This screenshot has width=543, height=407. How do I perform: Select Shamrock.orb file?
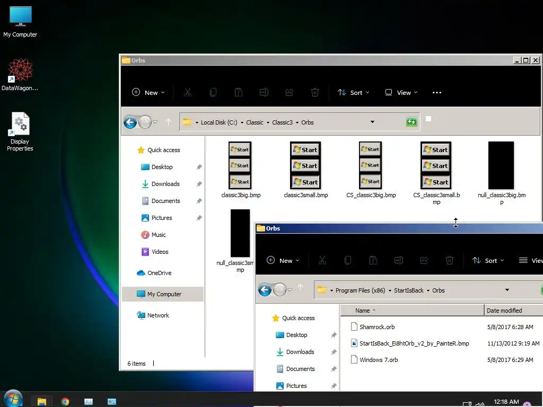373,326
